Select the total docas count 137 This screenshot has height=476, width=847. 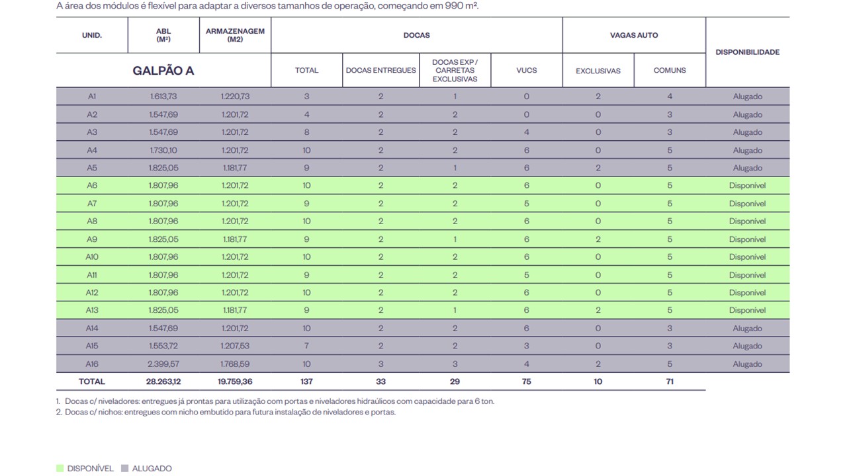pyautogui.click(x=306, y=381)
